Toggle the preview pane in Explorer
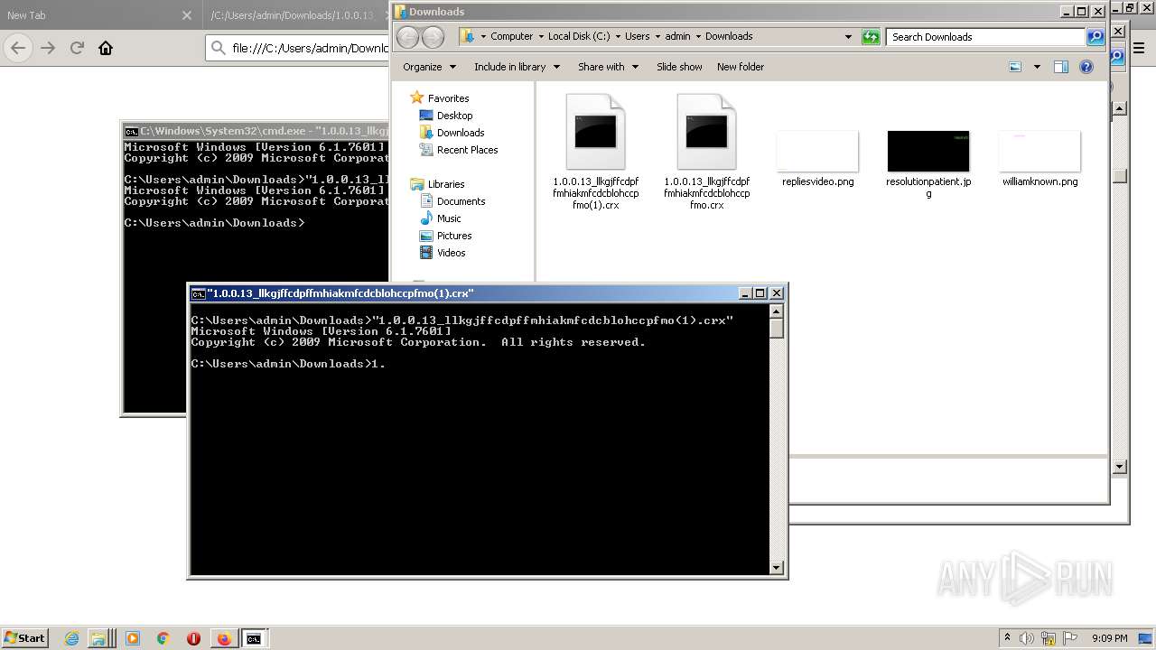This screenshot has height=650, width=1156. click(1061, 67)
